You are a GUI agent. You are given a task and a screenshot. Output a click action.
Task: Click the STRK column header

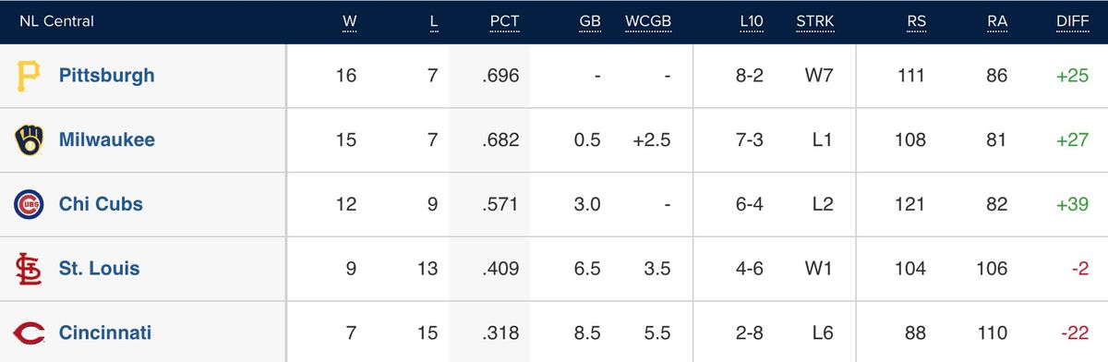tap(814, 22)
